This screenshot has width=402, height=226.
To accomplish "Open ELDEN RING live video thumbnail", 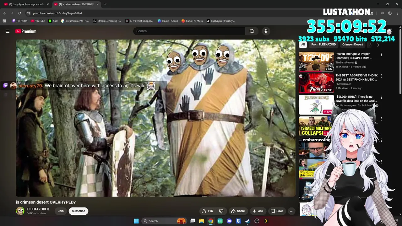I will point(316,105).
